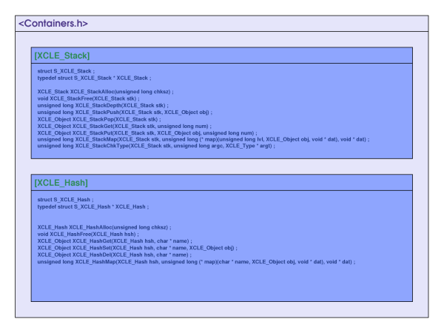The image size is (444, 333).
Task: Select the XCLE_HashAlloc function line
Action: [104, 227]
